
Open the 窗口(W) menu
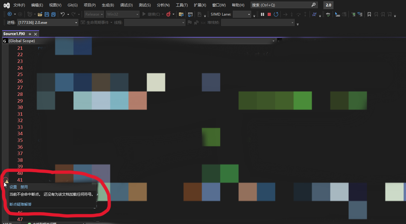[219, 5]
